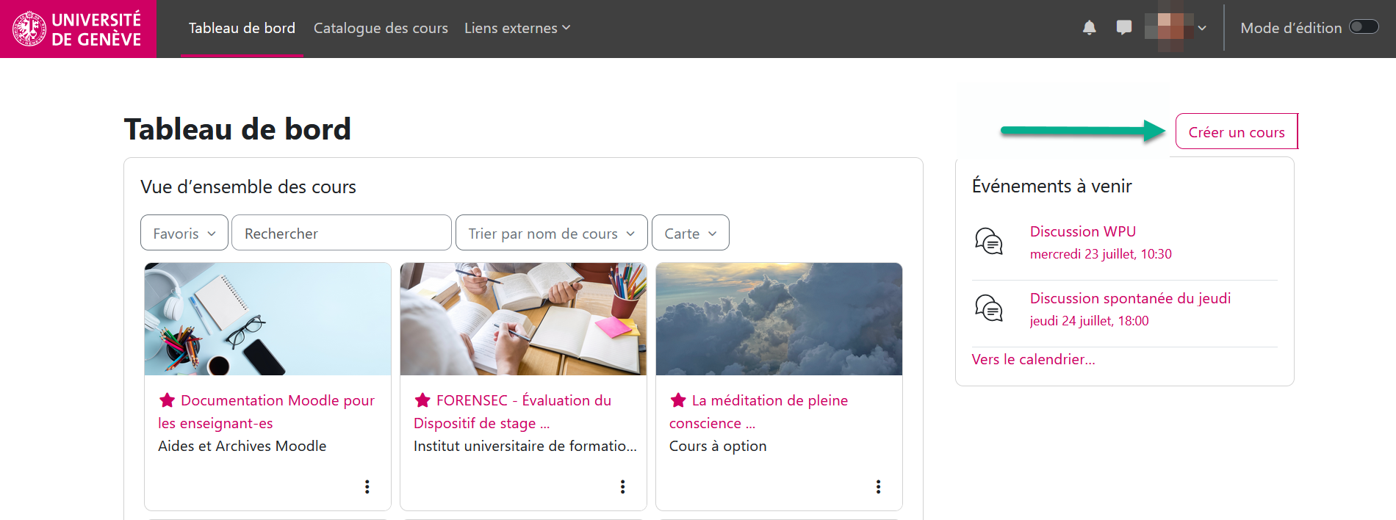Unstar the FORENSEC course favorite star
This screenshot has height=520, width=1396.
pyautogui.click(x=422, y=400)
